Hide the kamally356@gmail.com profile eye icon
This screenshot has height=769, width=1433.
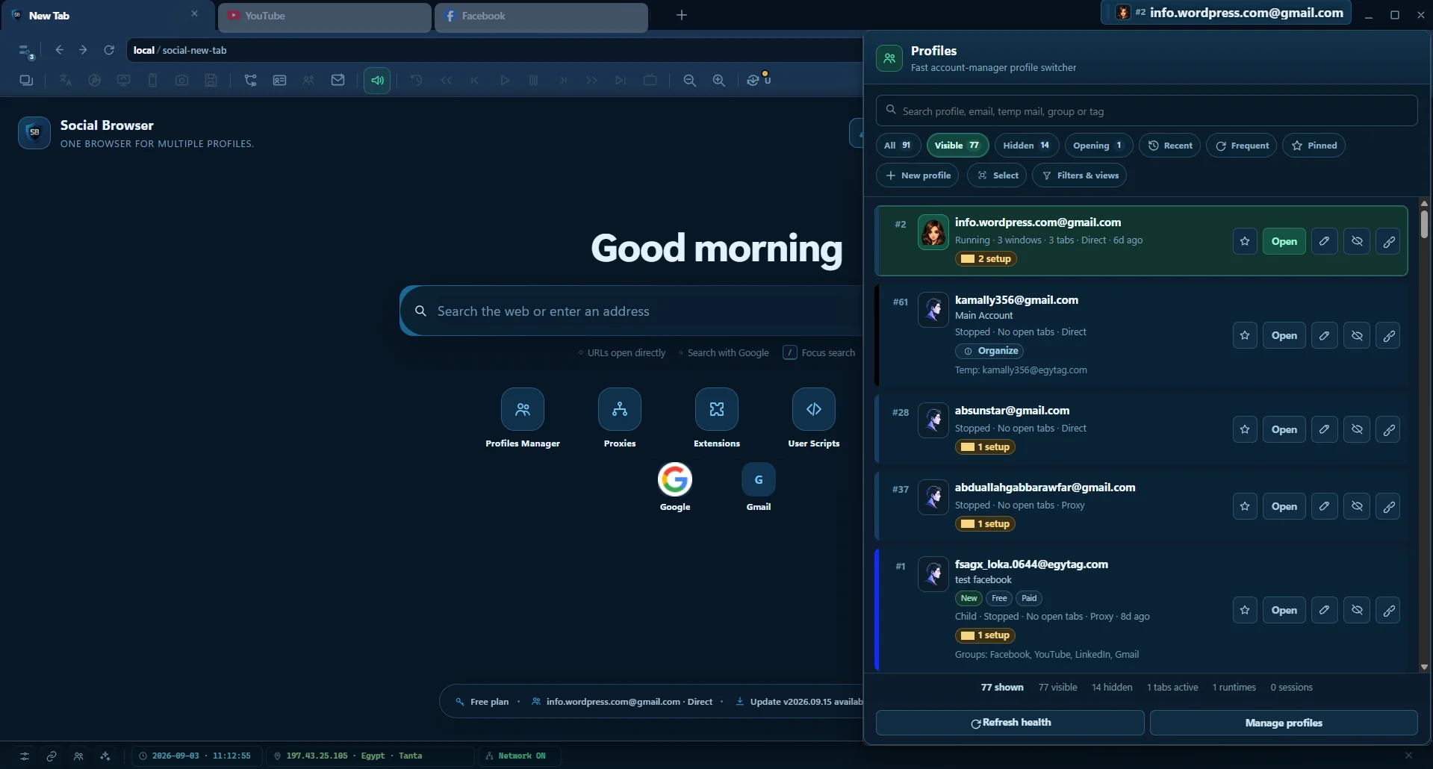coord(1357,335)
